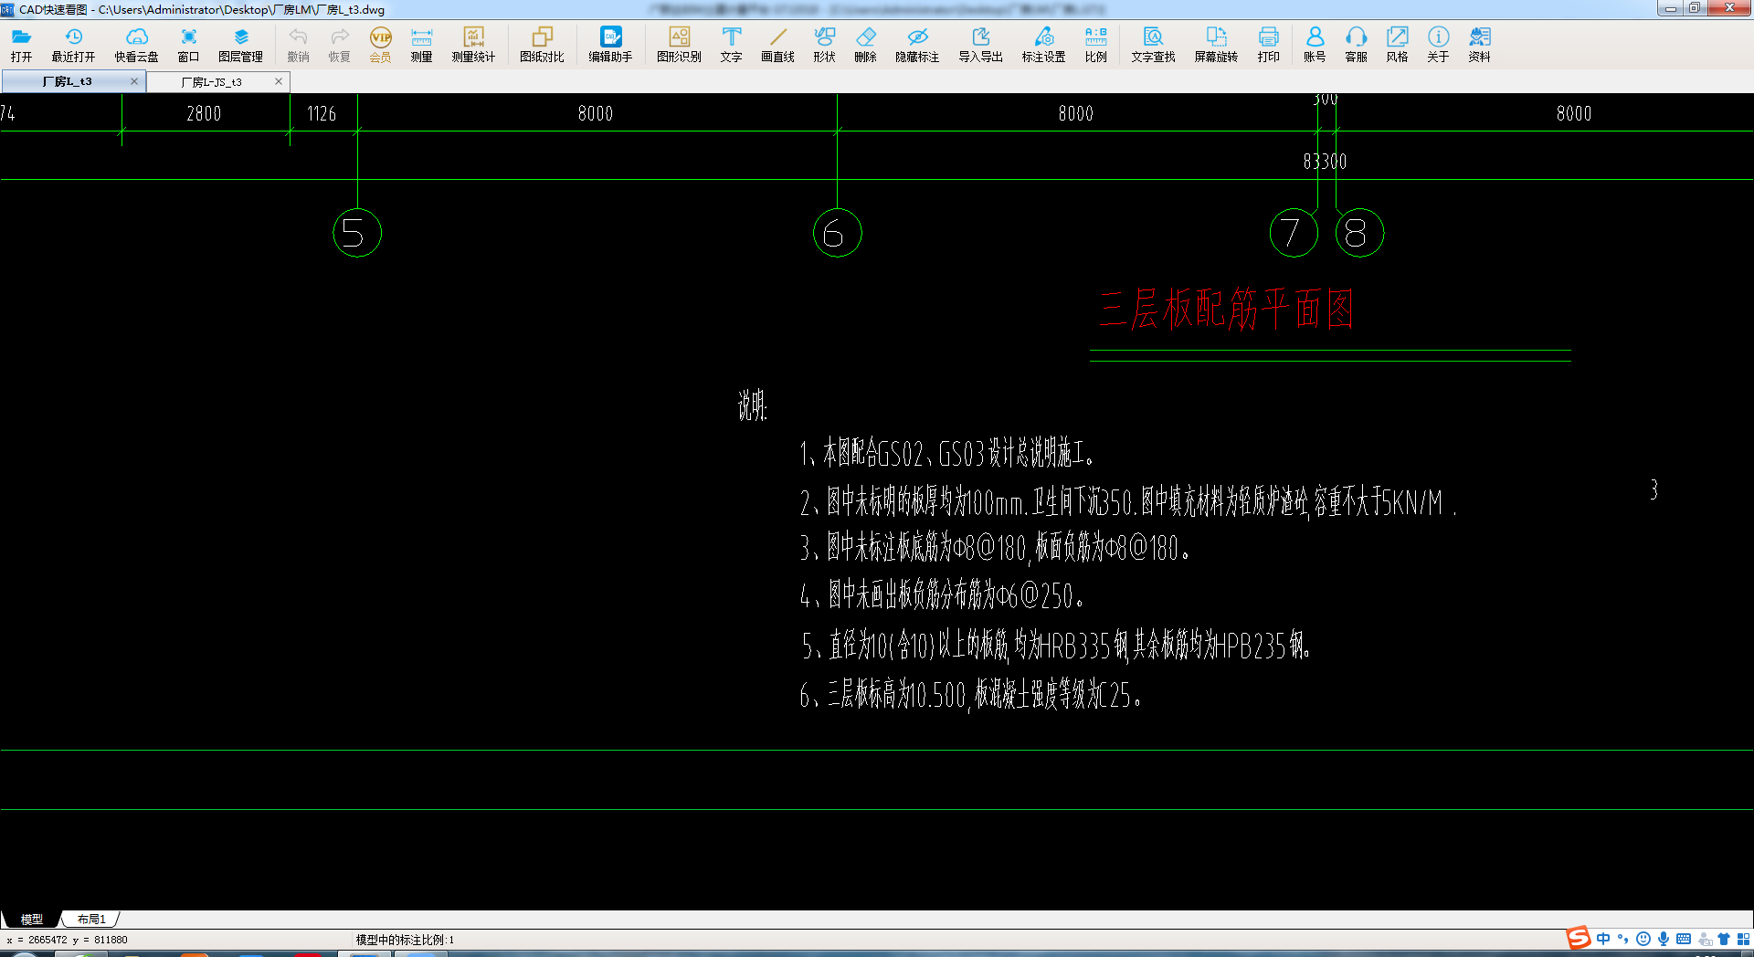Open 测量统计 measurement statistics

click(x=473, y=44)
